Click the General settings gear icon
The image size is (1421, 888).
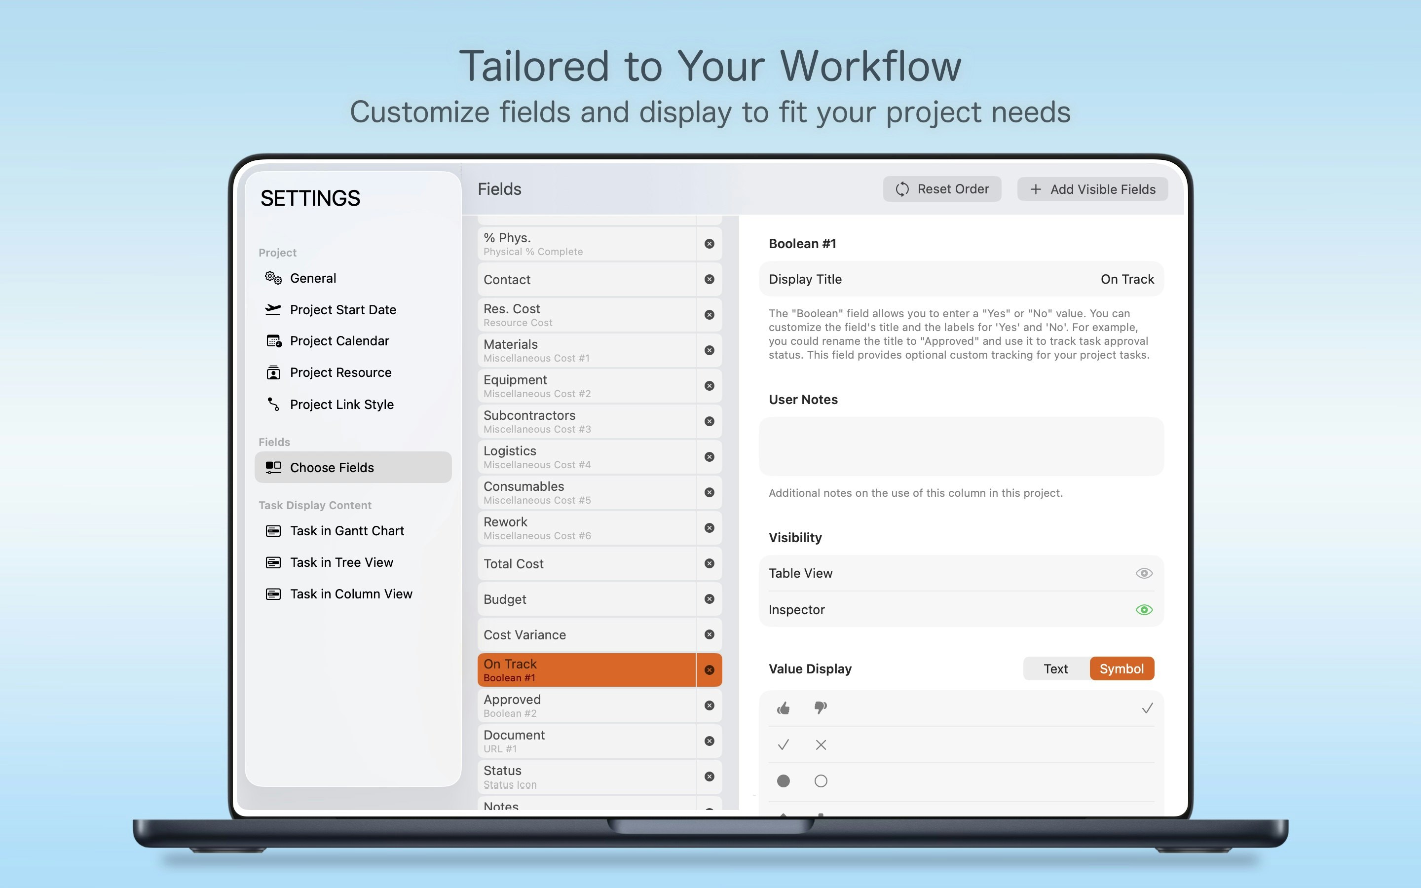click(x=273, y=278)
